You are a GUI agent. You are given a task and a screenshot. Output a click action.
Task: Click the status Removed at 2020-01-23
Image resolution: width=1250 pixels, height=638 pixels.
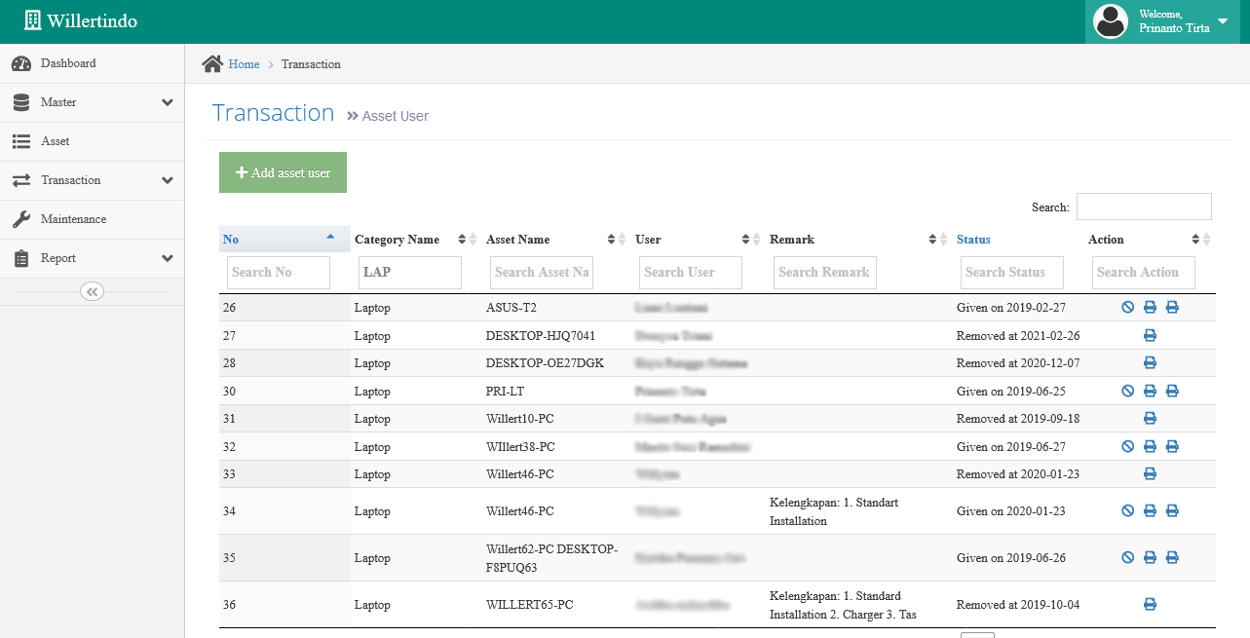(1018, 474)
